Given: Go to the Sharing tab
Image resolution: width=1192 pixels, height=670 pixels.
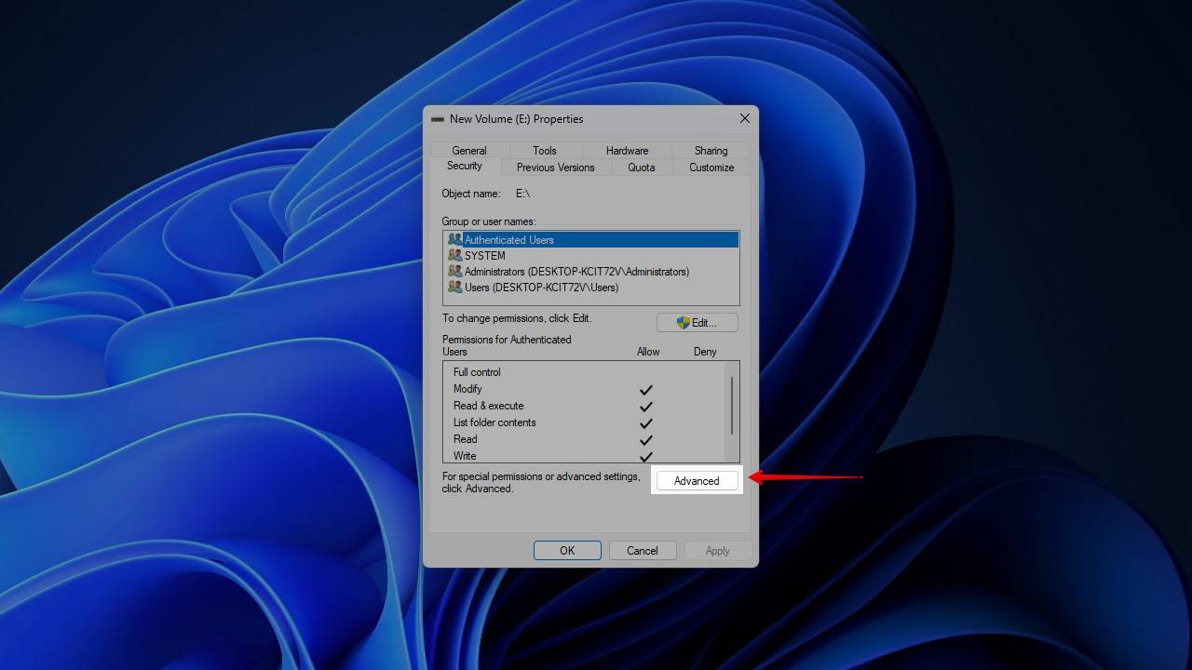Looking at the screenshot, I should pyautogui.click(x=711, y=151).
